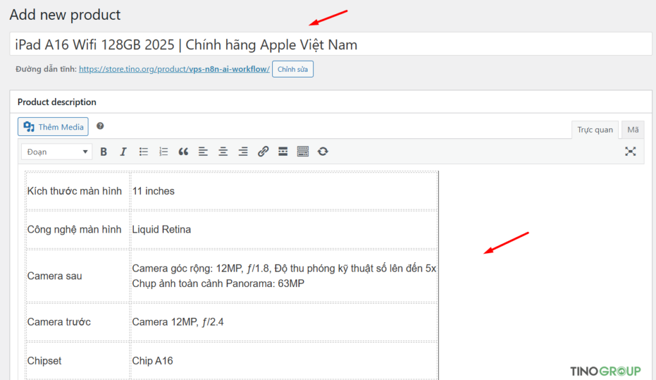Open the store.tino.org product permalink
Viewport: 656px width, 380px height.
(x=174, y=69)
